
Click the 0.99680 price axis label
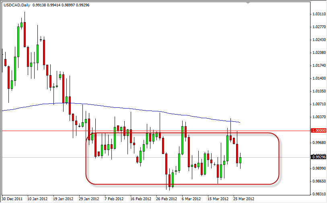coord(319,143)
